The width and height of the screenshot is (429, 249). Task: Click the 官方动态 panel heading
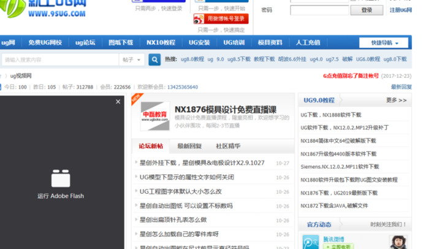click(319, 224)
